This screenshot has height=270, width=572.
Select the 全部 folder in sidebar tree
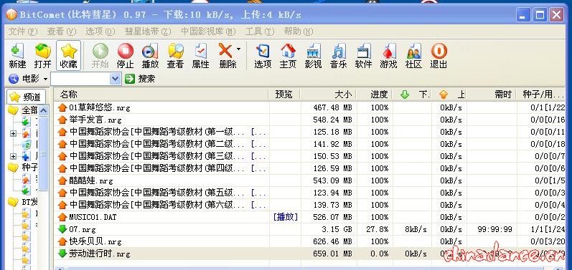(x=24, y=110)
